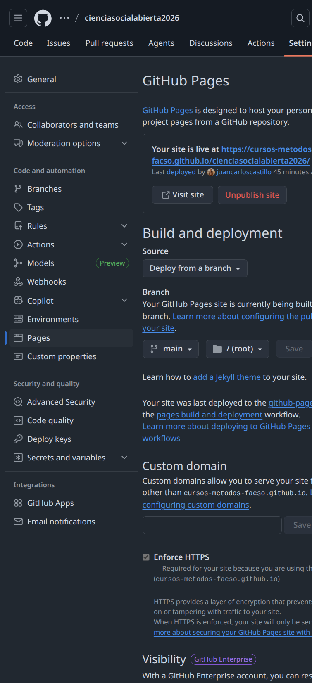Image resolution: width=312 pixels, height=683 pixels.
Task: Click the Visit site button
Action: click(x=183, y=195)
